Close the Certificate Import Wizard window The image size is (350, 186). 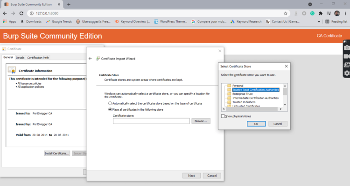(220, 51)
